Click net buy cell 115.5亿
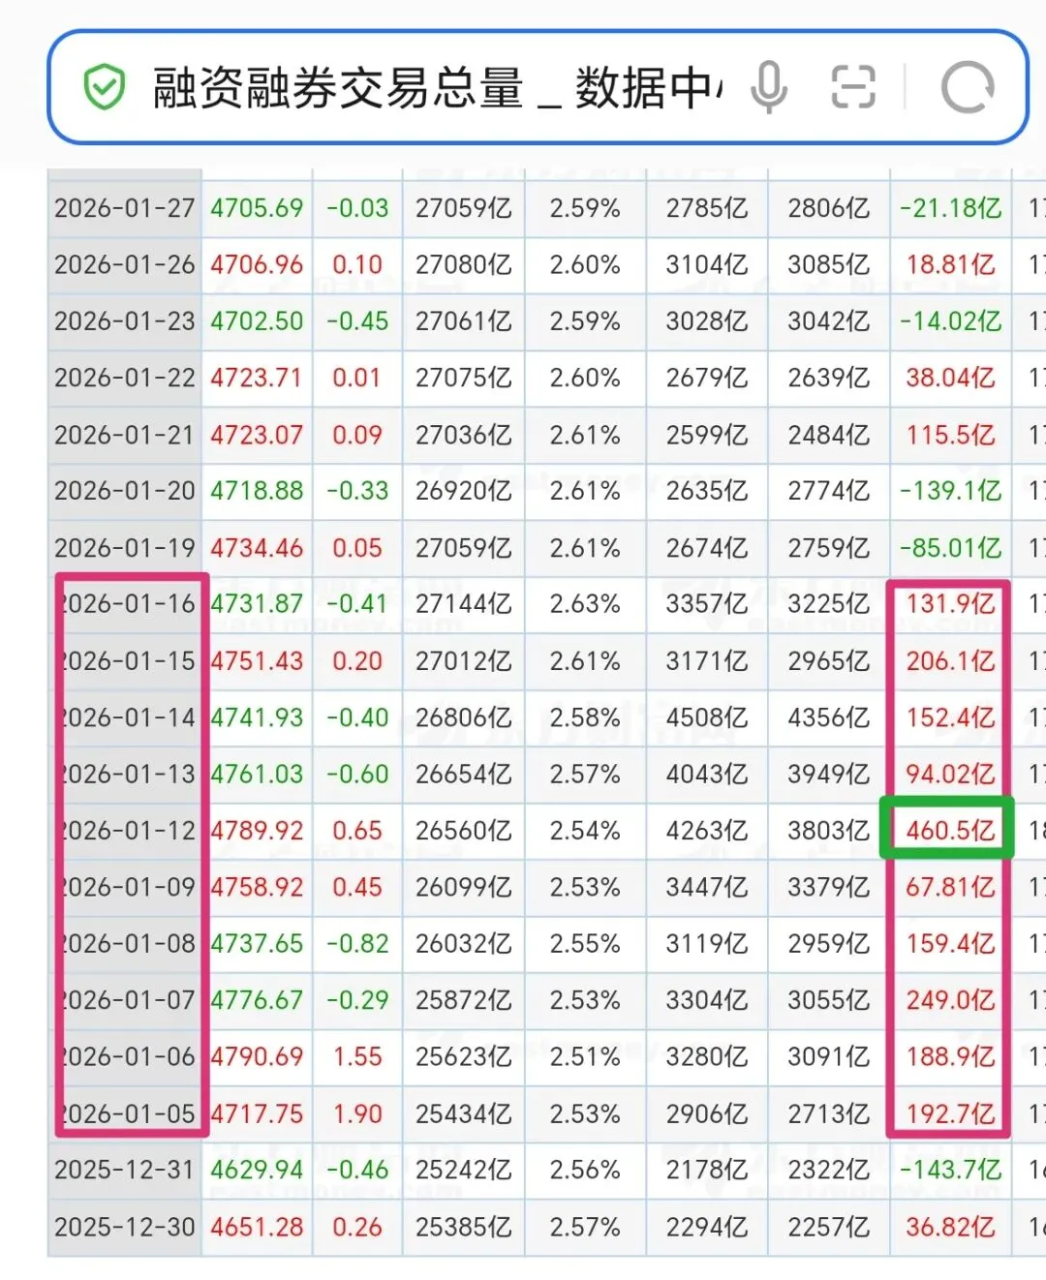The height and width of the screenshot is (1280, 1046). pyautogui.click(x=950, y=435)
